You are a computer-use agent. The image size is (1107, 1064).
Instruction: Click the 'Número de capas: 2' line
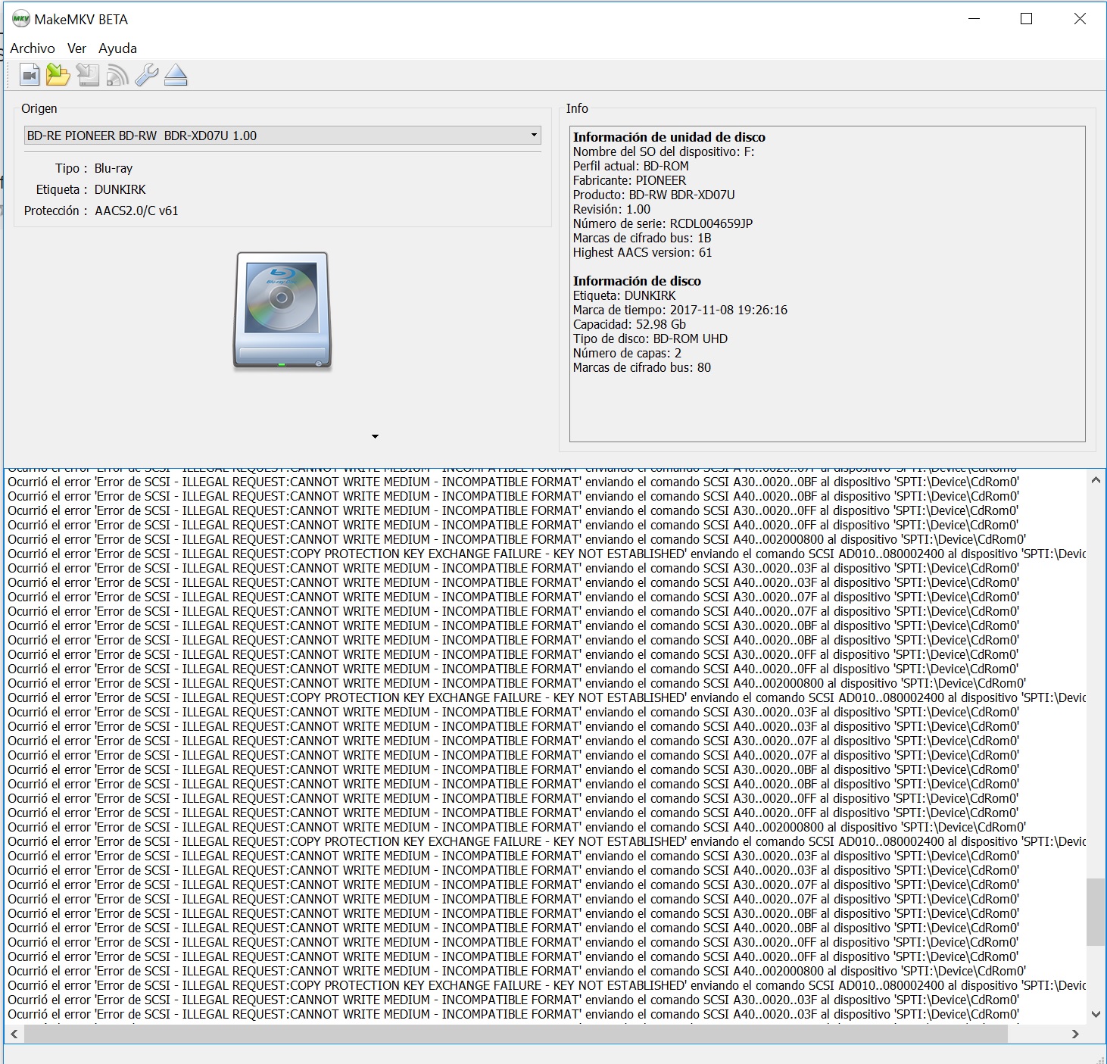pyautogui.click(x=627, y=353)
